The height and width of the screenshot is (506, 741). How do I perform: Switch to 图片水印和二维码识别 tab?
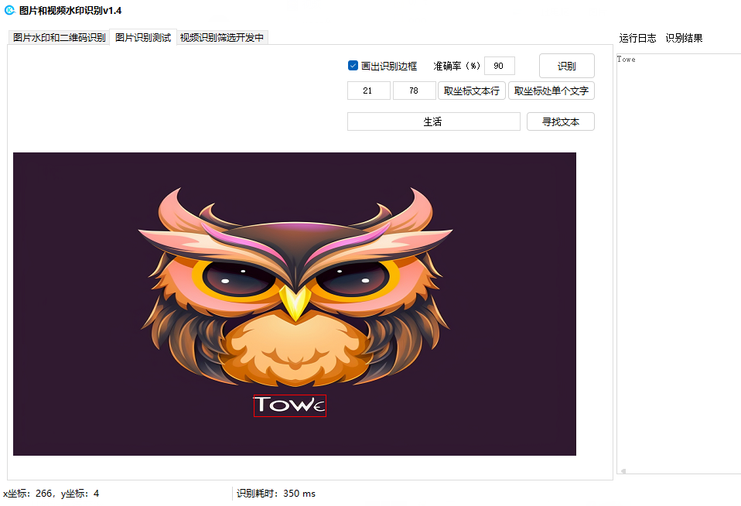(x=59, y=37)
